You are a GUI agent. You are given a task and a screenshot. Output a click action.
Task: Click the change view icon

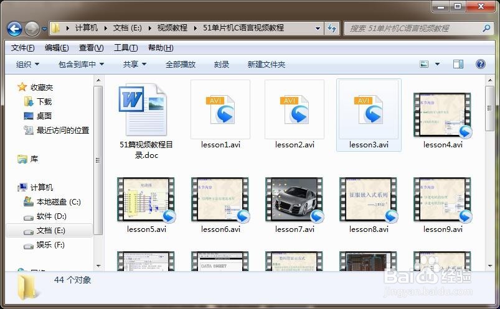pos(424,64)
